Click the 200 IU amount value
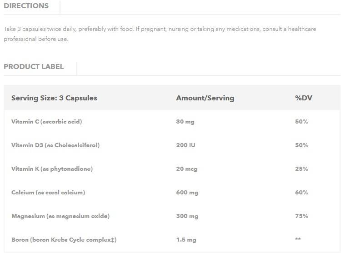This screenshot has width=341, height=253. 185,145
